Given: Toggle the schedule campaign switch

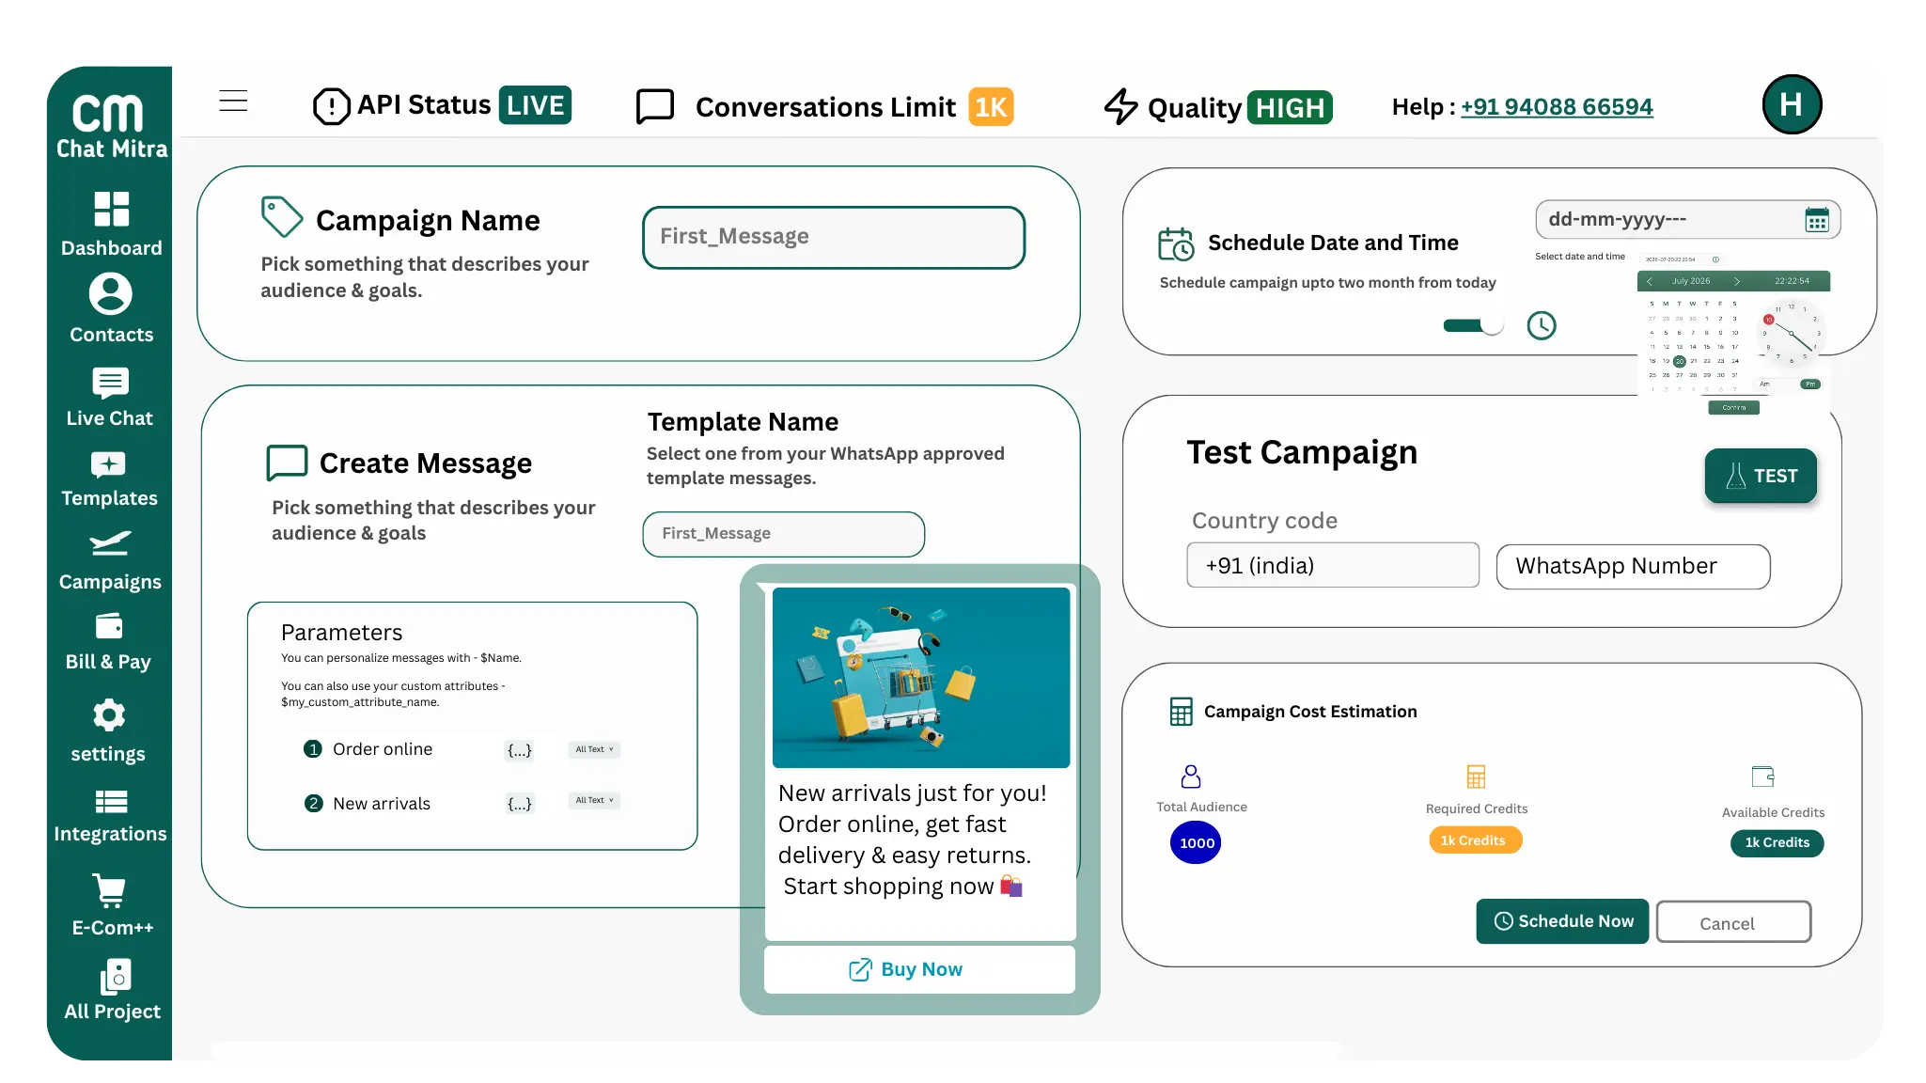Looking at the screenshot, I should coord(1472,325).
